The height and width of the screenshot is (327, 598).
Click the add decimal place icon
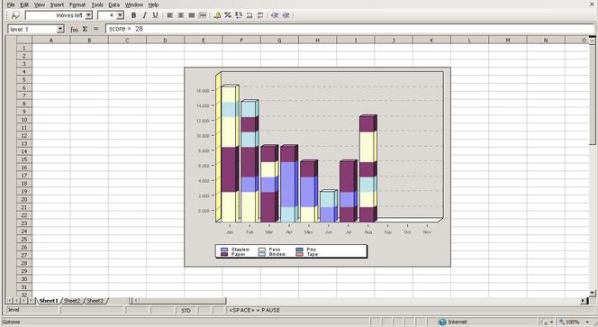(249, 15)
